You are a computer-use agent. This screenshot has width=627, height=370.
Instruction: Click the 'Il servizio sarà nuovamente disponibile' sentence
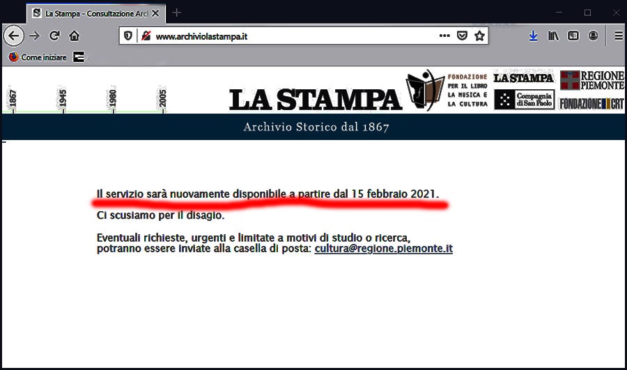[268, 194]
